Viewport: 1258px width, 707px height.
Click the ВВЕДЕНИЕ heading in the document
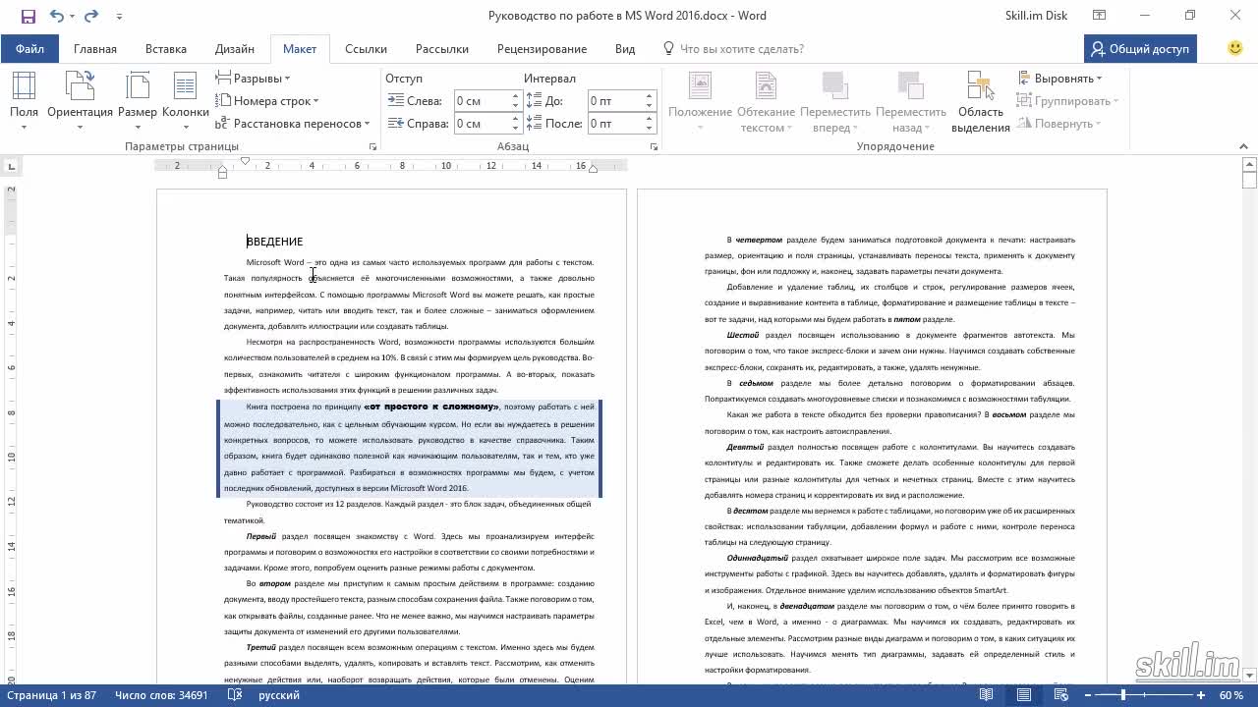(274, 241)
